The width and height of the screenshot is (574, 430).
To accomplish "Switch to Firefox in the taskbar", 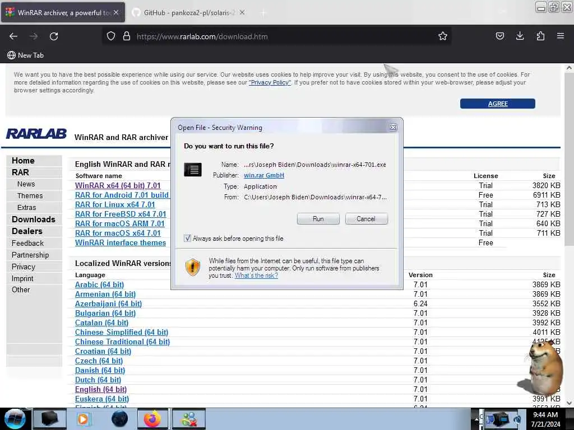I will [x=152, y=419].
